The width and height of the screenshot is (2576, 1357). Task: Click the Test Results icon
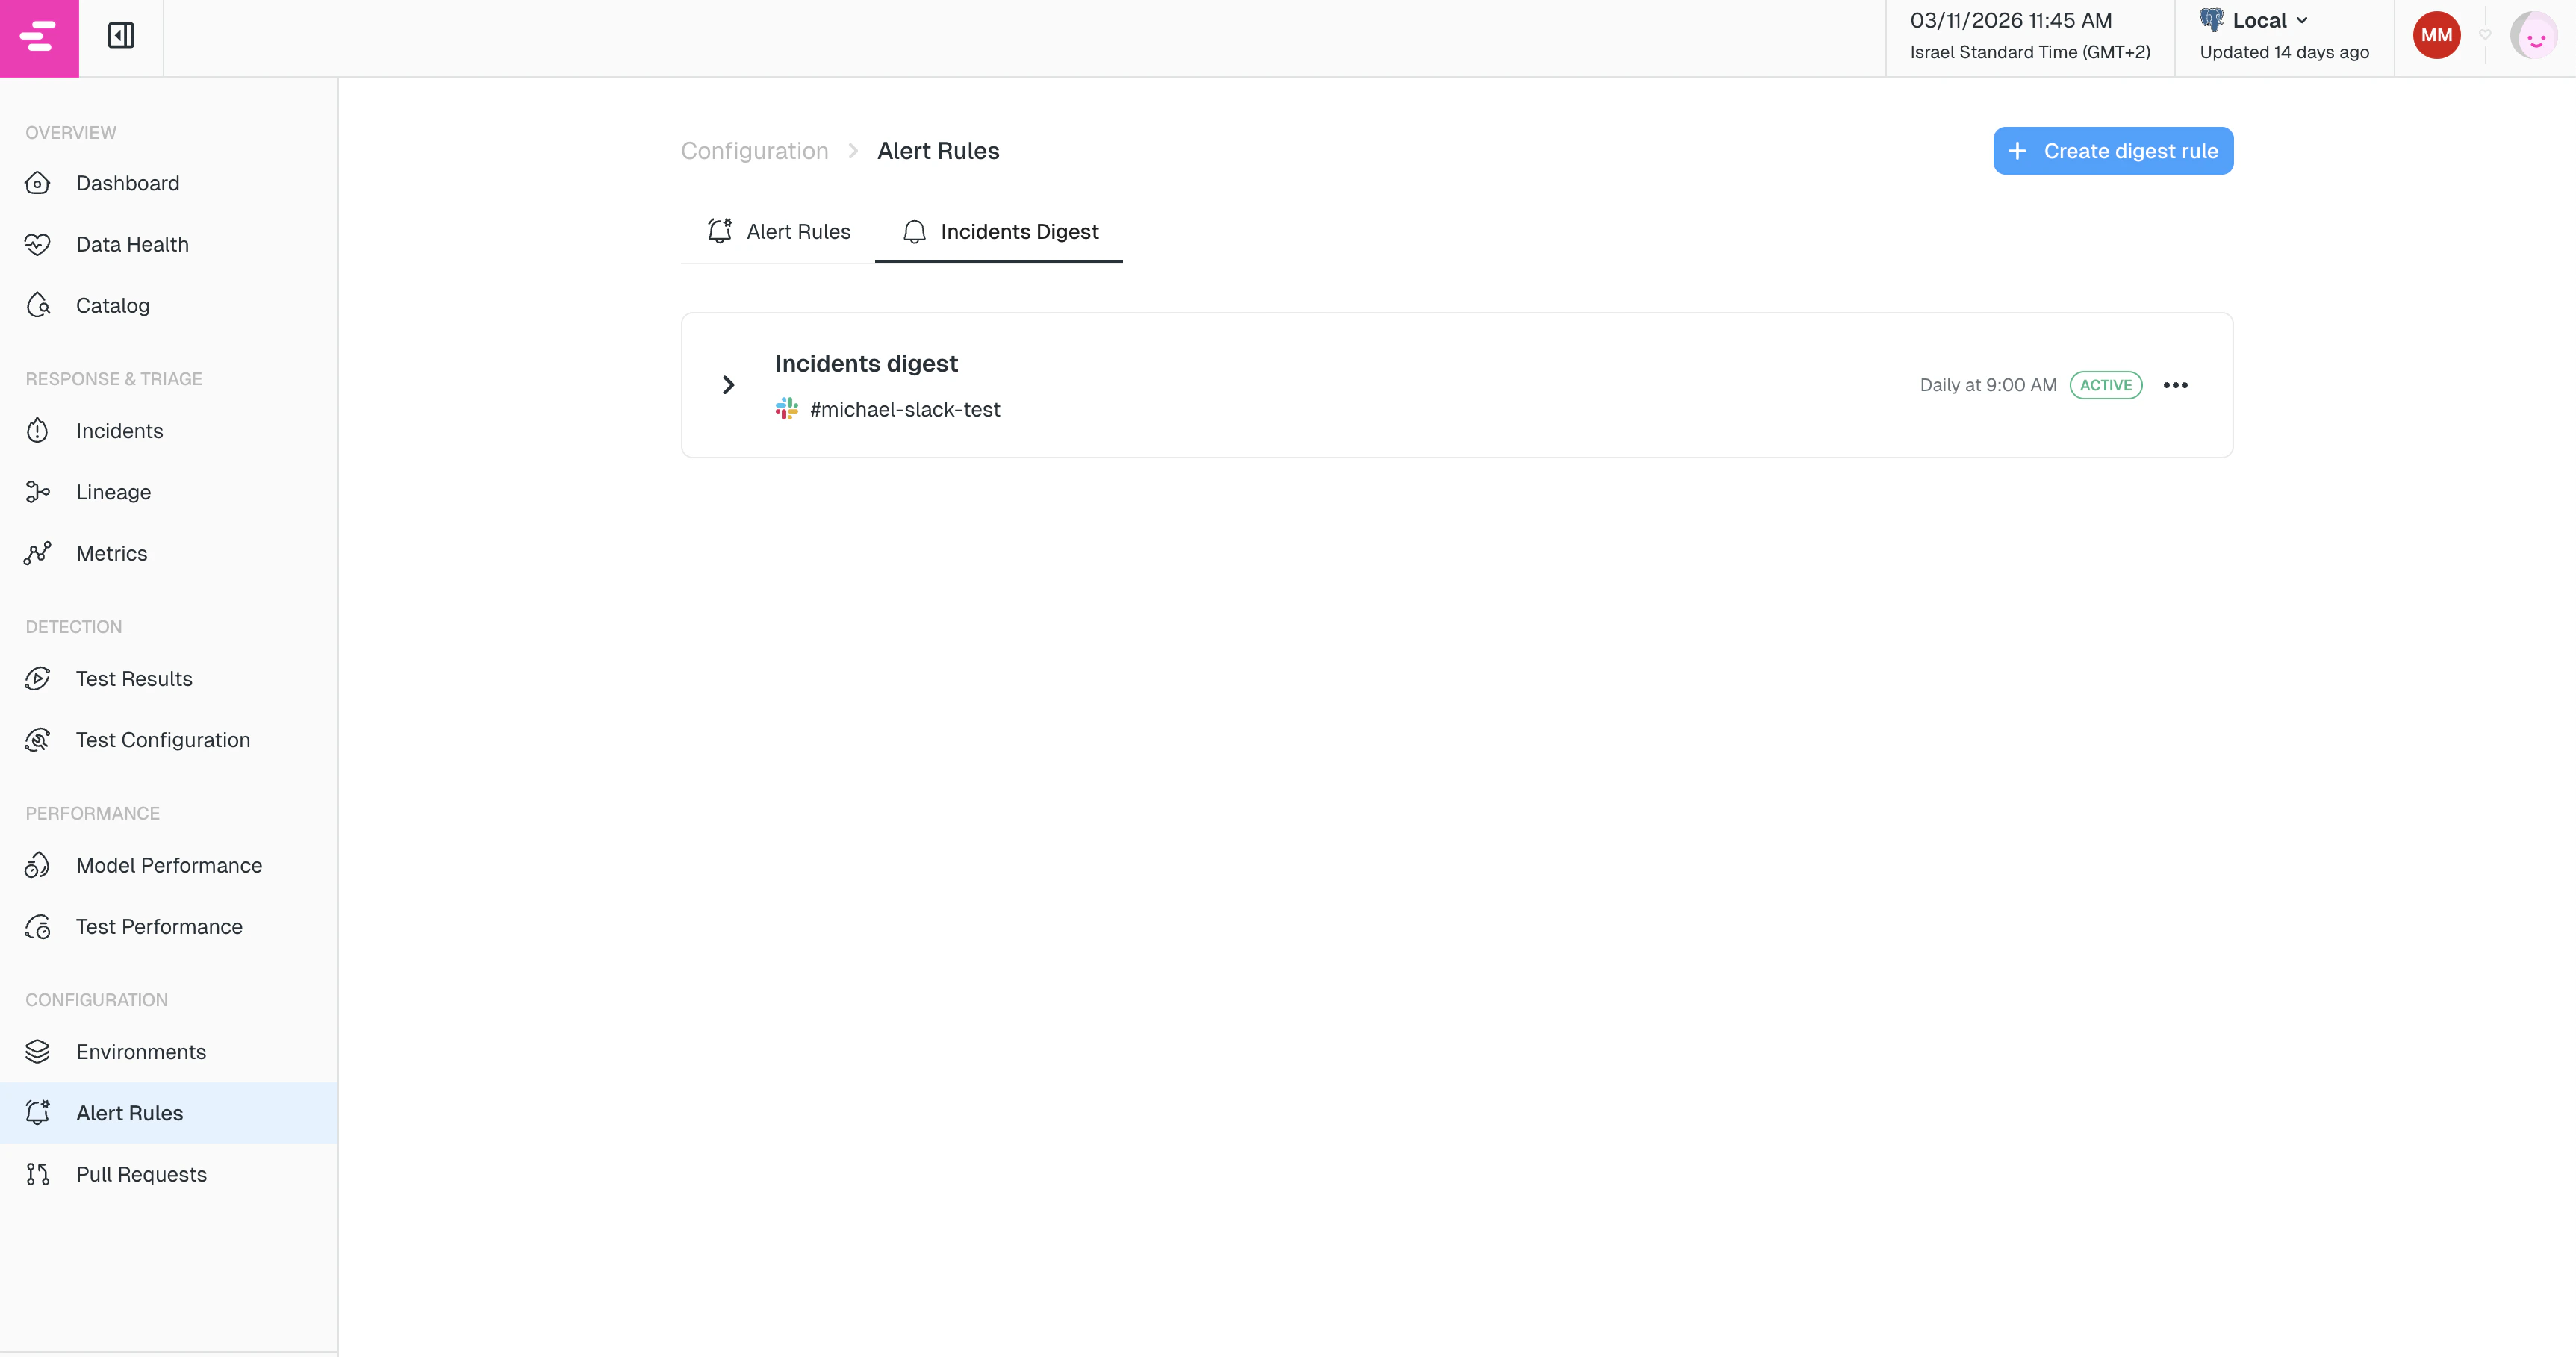pos(36,678)
